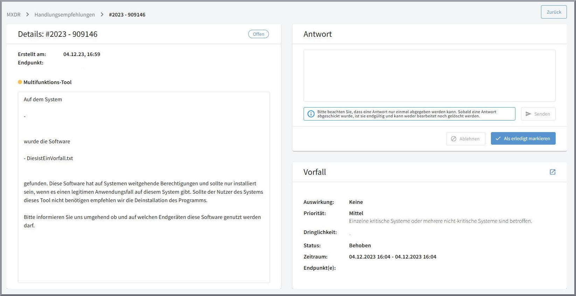
Task: Click the Erstellt am: label
Action: [32, 54]
